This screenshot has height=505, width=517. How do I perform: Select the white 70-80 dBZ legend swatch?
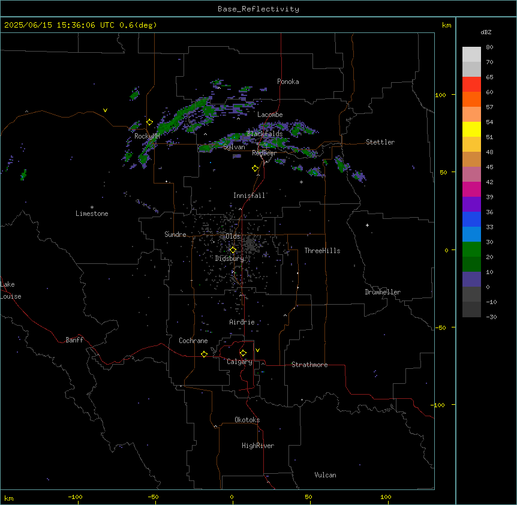[x=471, y=55]
